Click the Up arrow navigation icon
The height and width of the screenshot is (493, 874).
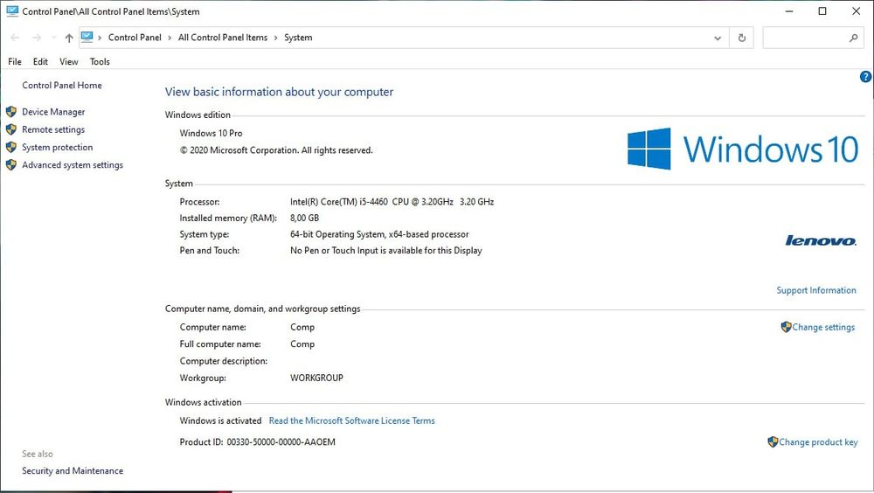coord(69,38)
